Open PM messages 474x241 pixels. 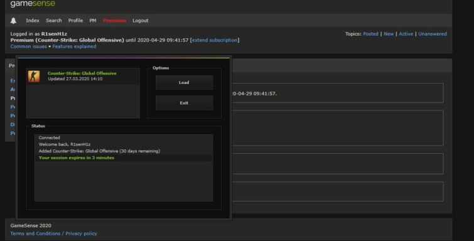pyautogui.click(x=93, y=21)
